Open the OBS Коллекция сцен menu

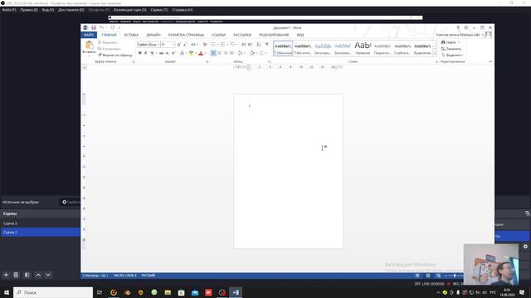[x=130, y=10]
